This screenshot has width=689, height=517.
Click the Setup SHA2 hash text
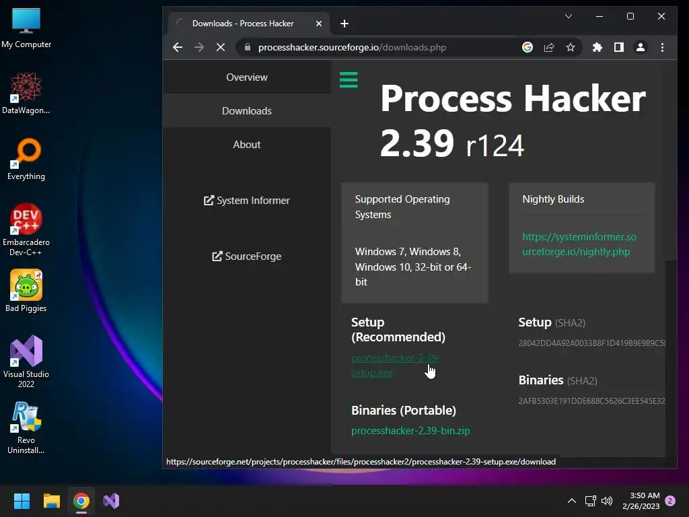592,343
